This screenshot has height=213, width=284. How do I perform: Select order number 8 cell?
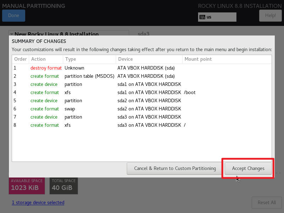pyautogui.click(x=15, y=125)
